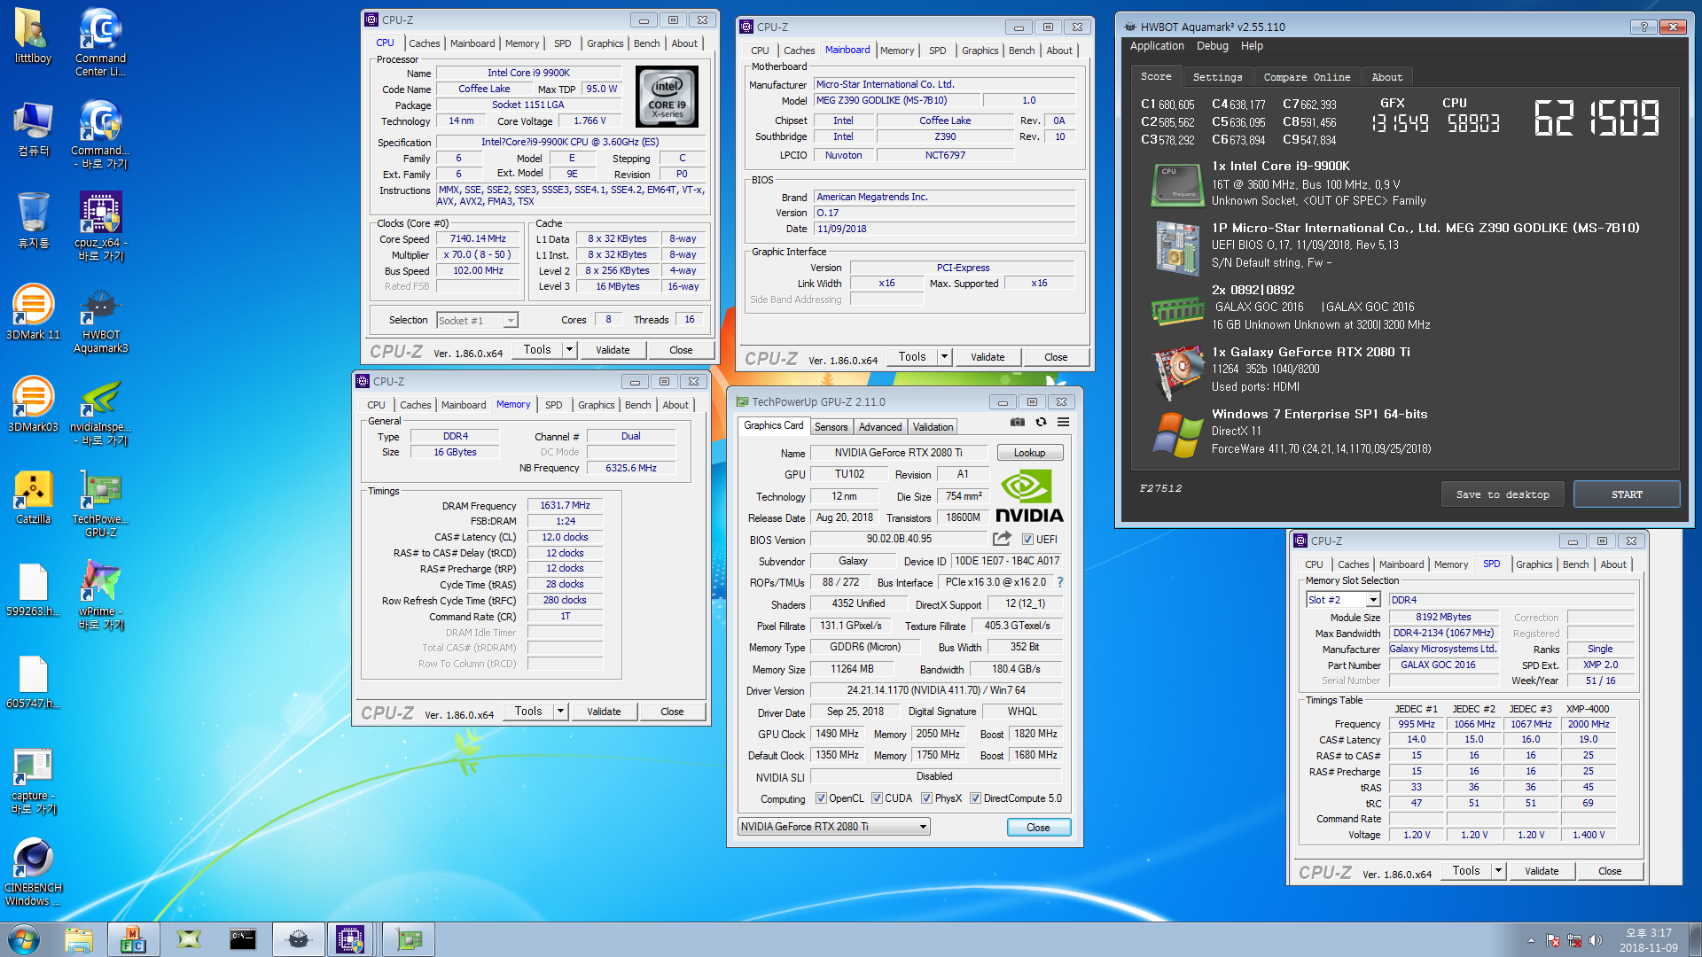
Task: Take a GPU-Z screenshot with camera icon
Action: [1018, 423]
